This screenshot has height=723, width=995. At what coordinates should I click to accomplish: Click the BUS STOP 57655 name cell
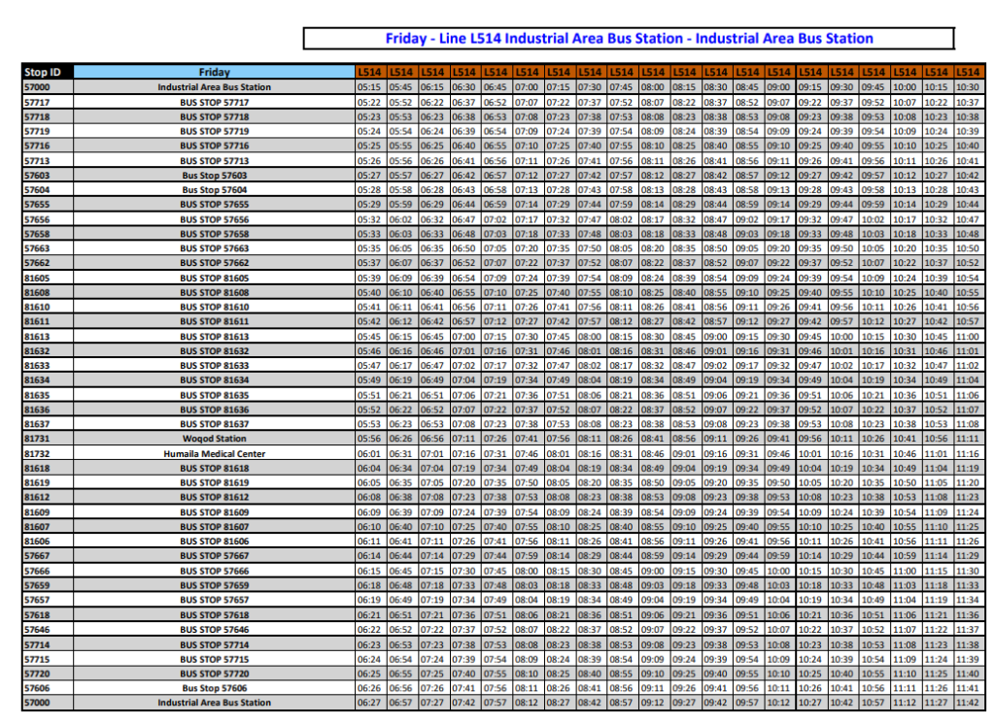(214, 205)
